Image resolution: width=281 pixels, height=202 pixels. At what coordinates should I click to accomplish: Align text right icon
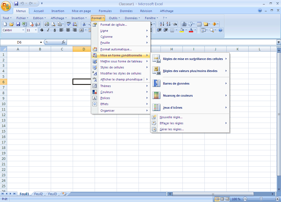pos(75,30)
